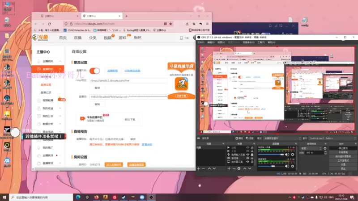Viewport: 358px width, 201px height.
Task: Bookmark this page with the star icon
Action: point(170,24)
